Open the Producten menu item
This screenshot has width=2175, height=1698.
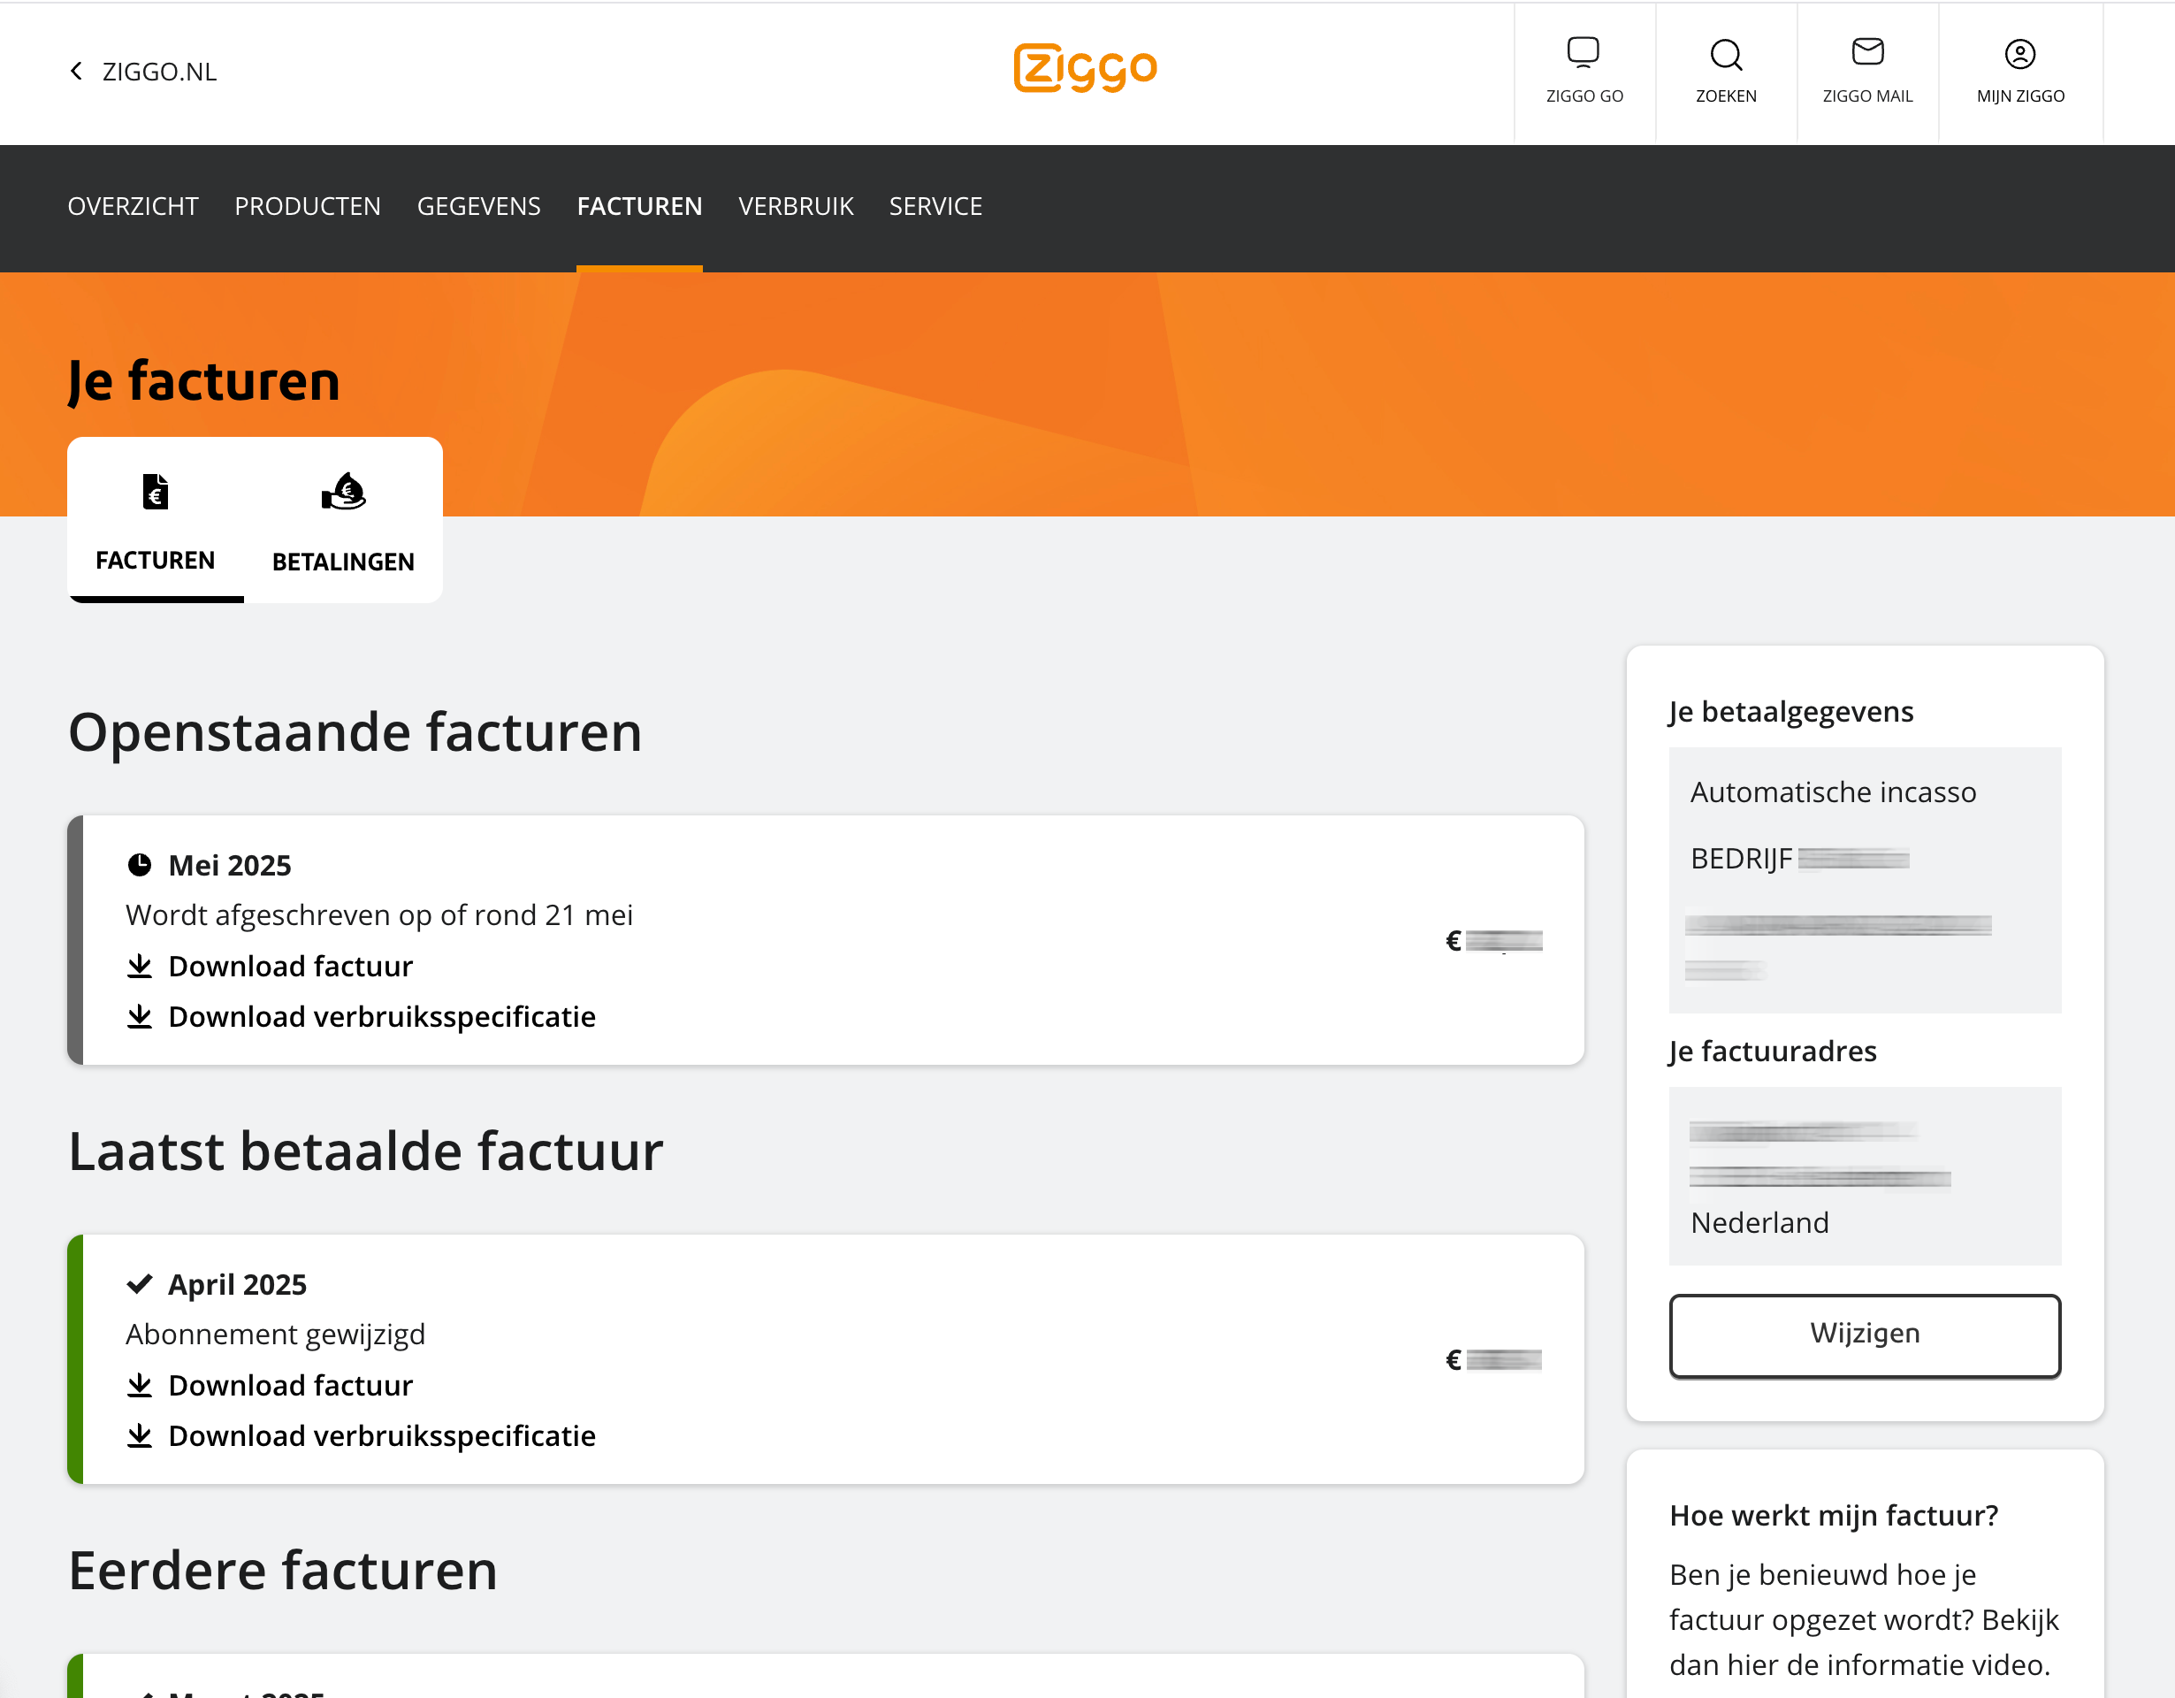coord(308,206)
